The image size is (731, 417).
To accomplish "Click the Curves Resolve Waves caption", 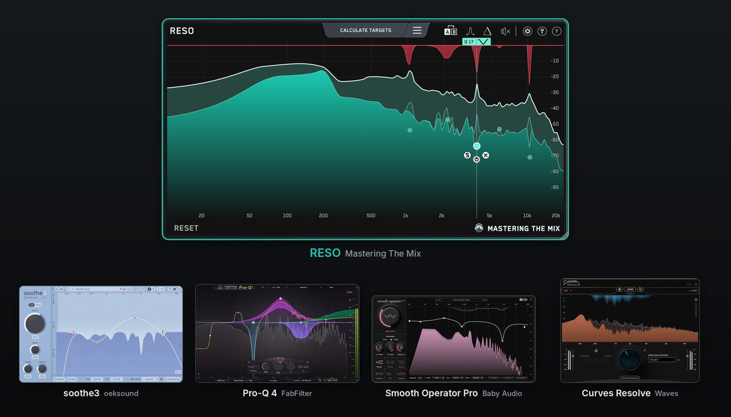I will tap(630, 393).
